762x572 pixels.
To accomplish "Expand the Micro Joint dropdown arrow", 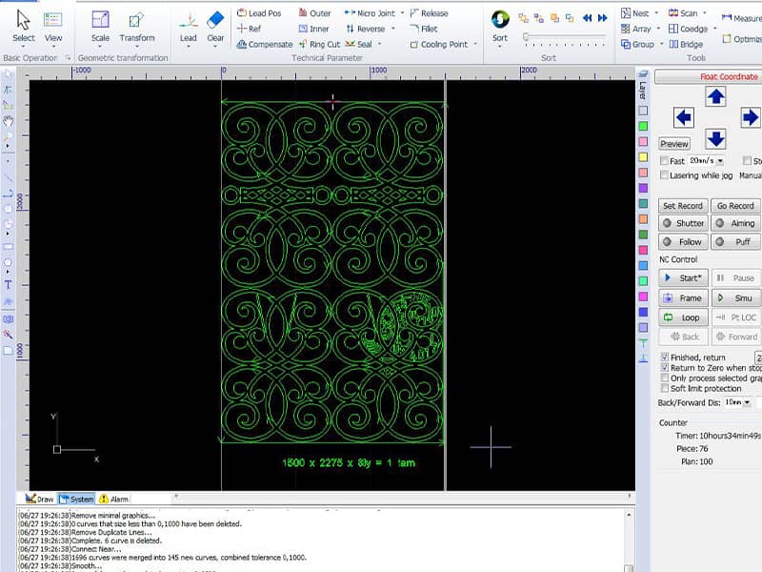I will tap(403, 13).
